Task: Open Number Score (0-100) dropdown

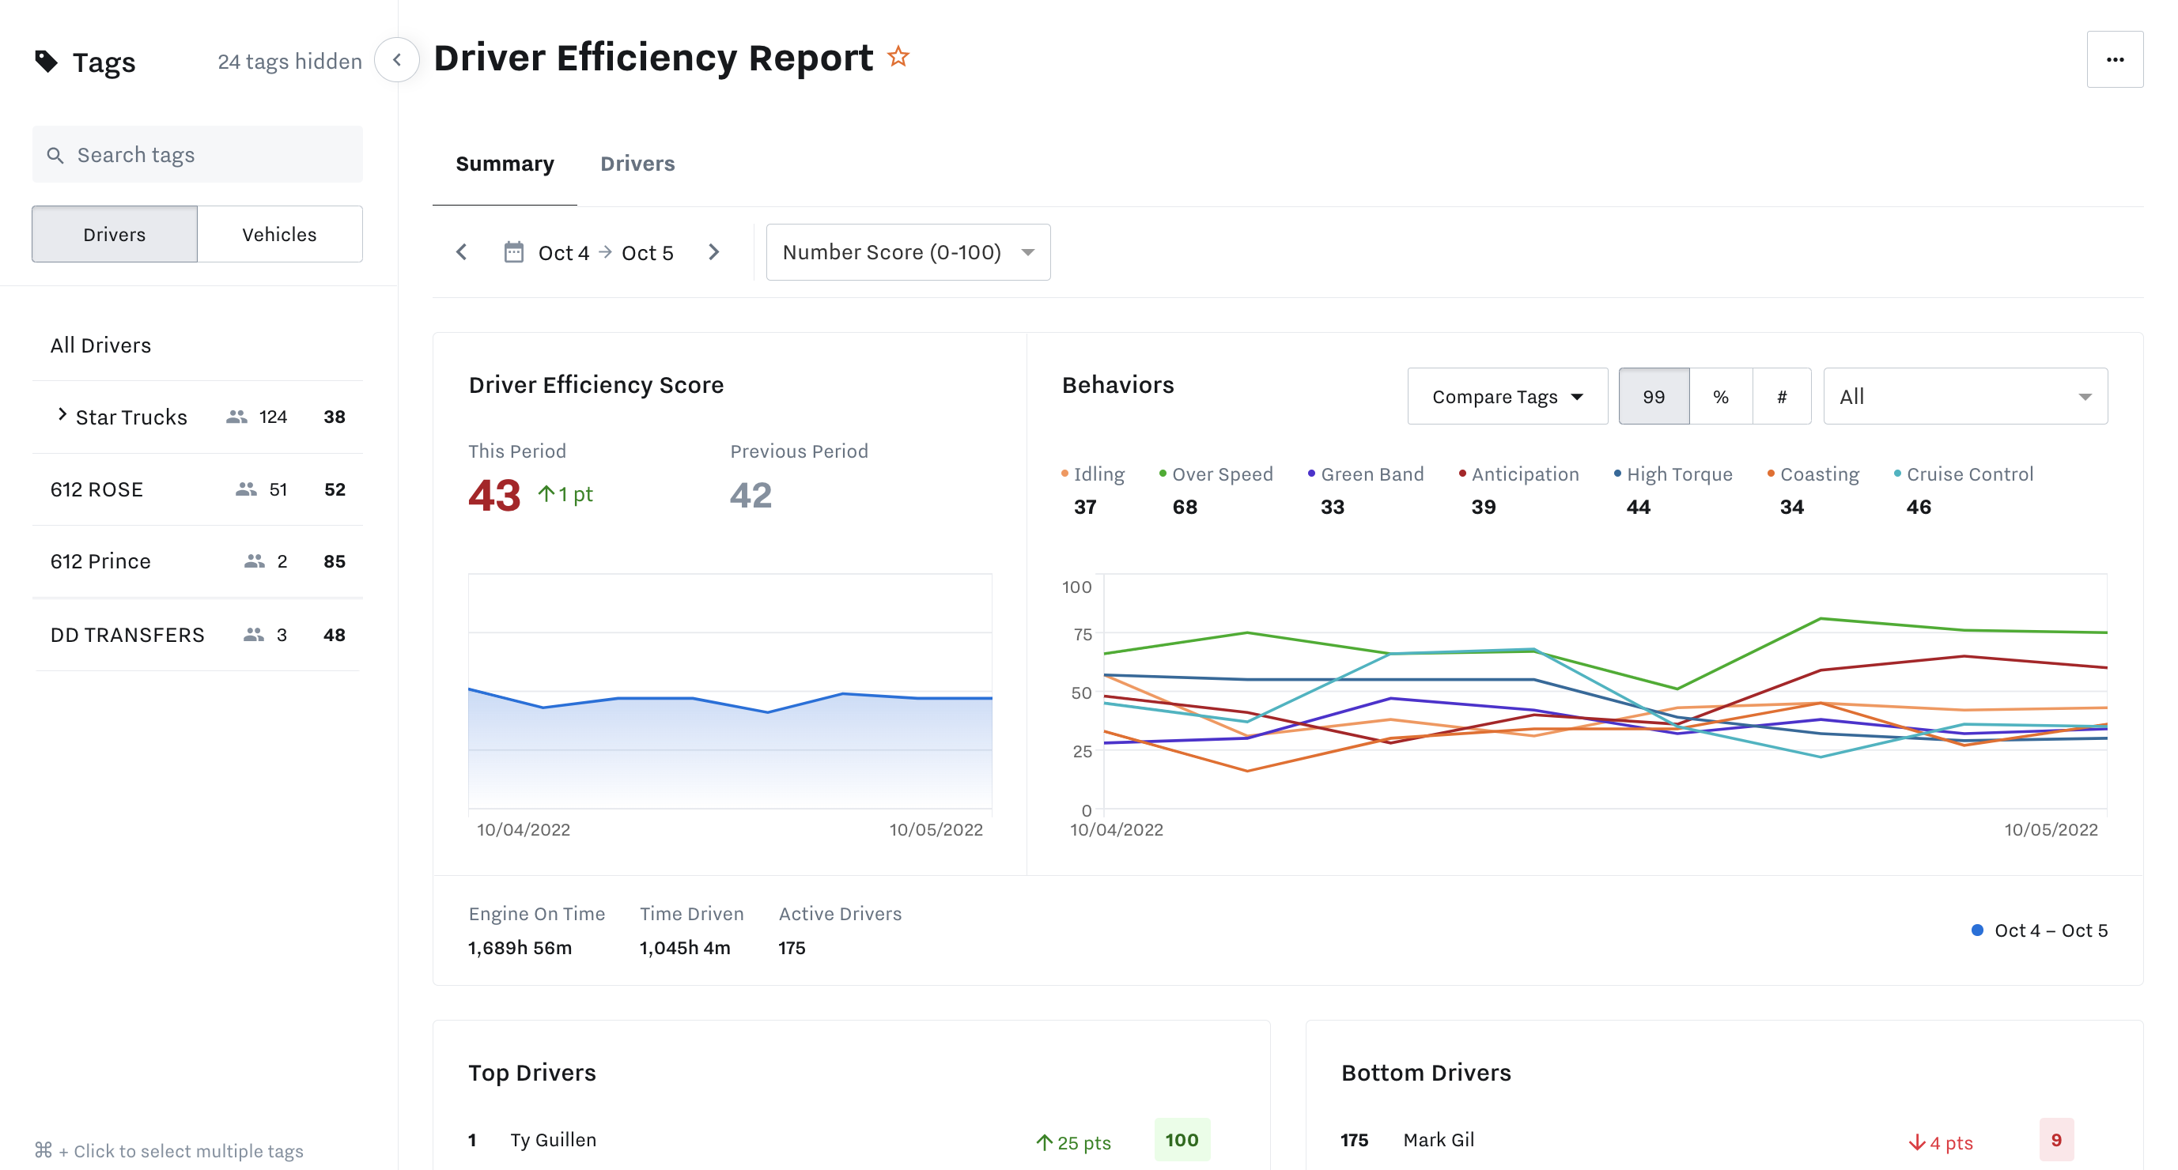Action: tap(907, 252)
